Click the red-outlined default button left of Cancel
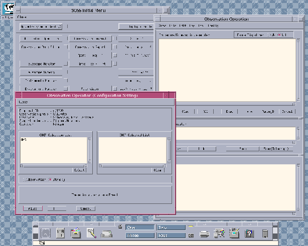This screenshot has height=246, width=308. click(x=33, y=208)
